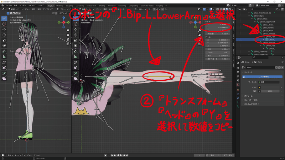Image resolution: width=285 pixels, height=160 pixels.
Task: Switch to solid viewport shading
Action: tap(224, 9)
